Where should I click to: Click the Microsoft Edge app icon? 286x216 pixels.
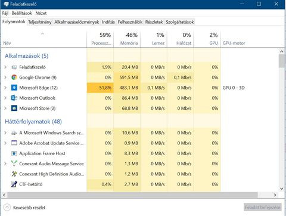pos(14,88)
